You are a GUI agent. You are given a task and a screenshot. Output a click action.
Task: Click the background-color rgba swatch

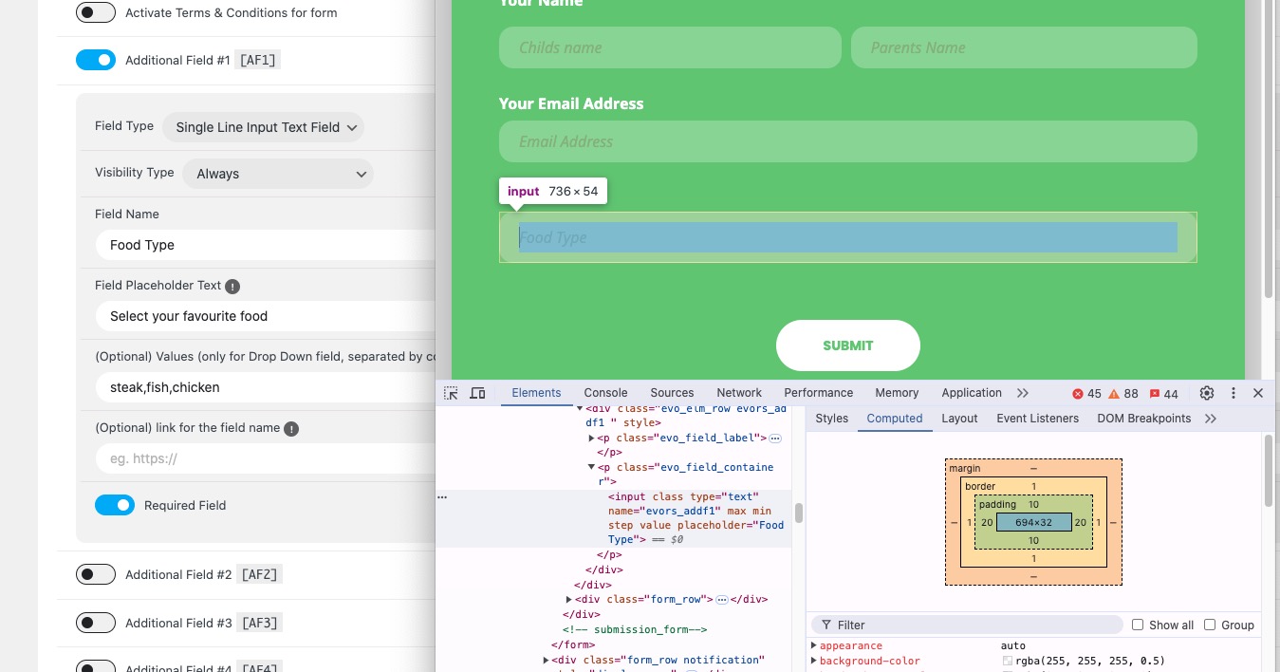pos(1007,662)
